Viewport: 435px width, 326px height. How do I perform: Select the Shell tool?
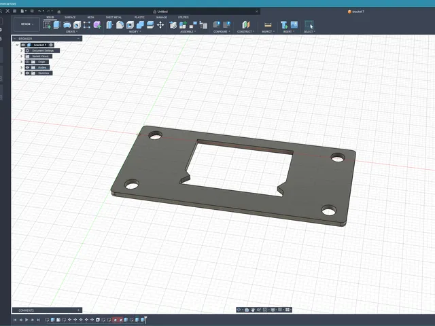tap(130, 25)
